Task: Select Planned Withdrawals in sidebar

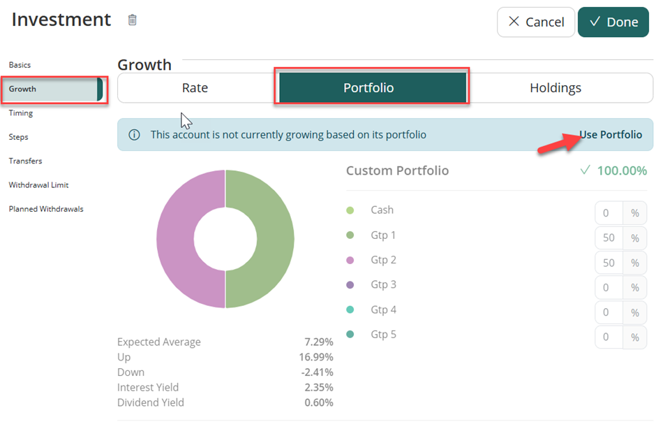Action: [x=46, y=209]
